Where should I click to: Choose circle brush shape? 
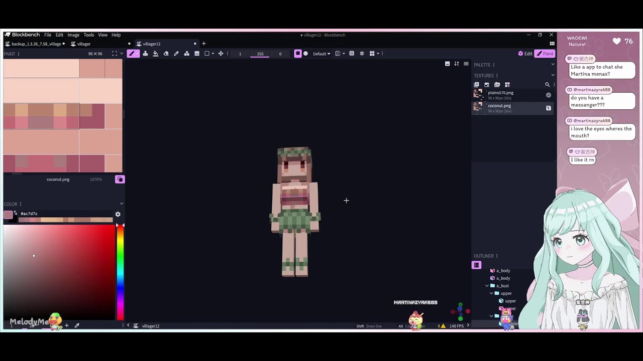pyautogui.click(x=305, y=54)
